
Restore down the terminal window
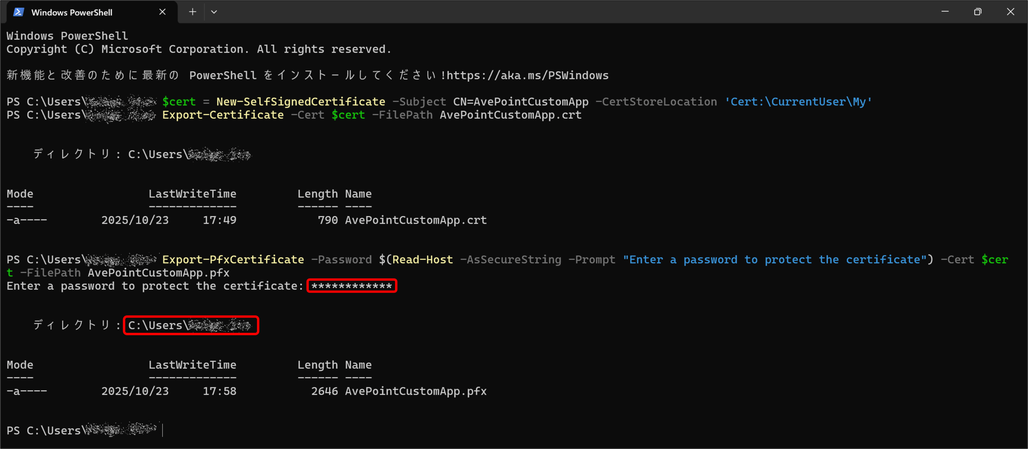coord(978,12)
